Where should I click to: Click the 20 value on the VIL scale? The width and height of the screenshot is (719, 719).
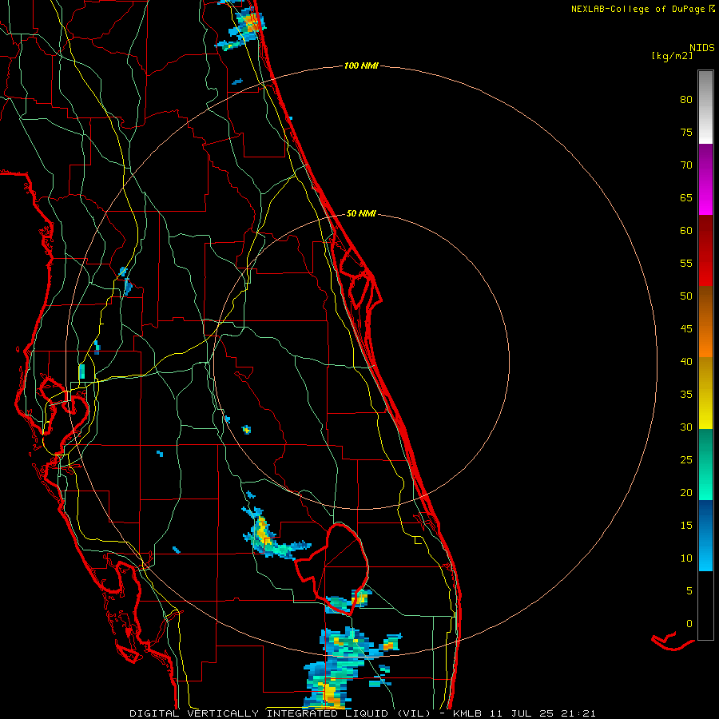pyautogui.click(x=686, y=492)
